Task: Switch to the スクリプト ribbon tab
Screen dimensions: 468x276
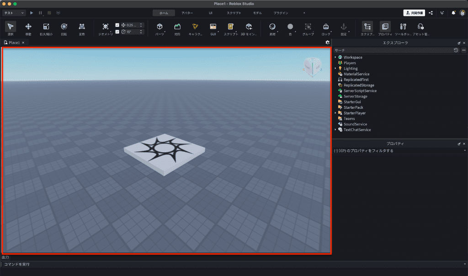Action: [234, 13]
